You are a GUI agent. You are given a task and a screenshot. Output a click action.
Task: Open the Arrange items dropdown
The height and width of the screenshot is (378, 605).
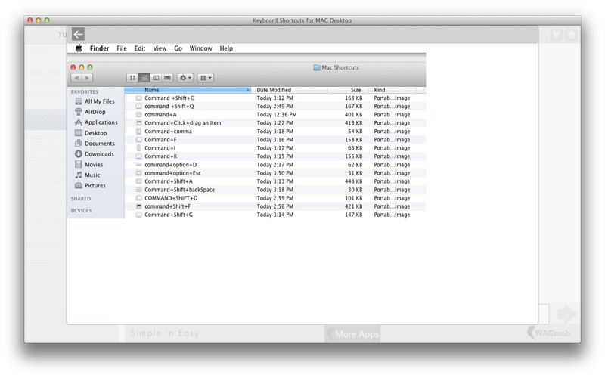tap(205, 78)
